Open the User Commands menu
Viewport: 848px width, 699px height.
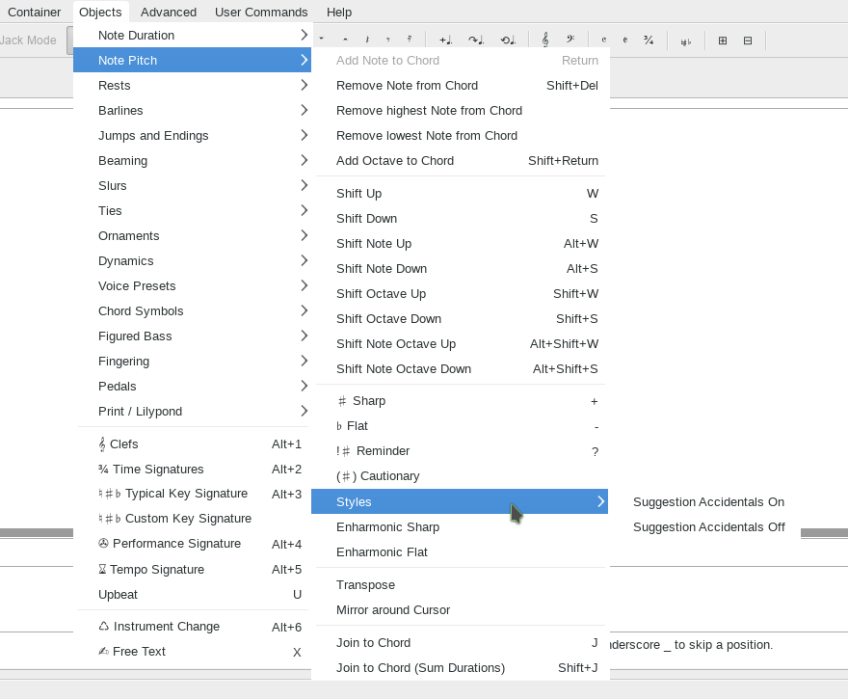[x=261, y=12]
